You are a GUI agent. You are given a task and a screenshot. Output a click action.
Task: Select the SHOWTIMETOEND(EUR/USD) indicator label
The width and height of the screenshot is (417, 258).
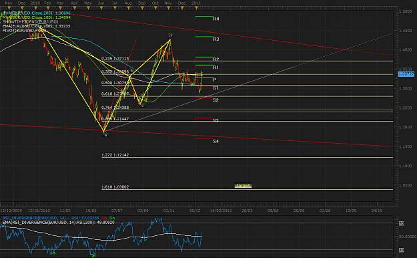(30, 21)
